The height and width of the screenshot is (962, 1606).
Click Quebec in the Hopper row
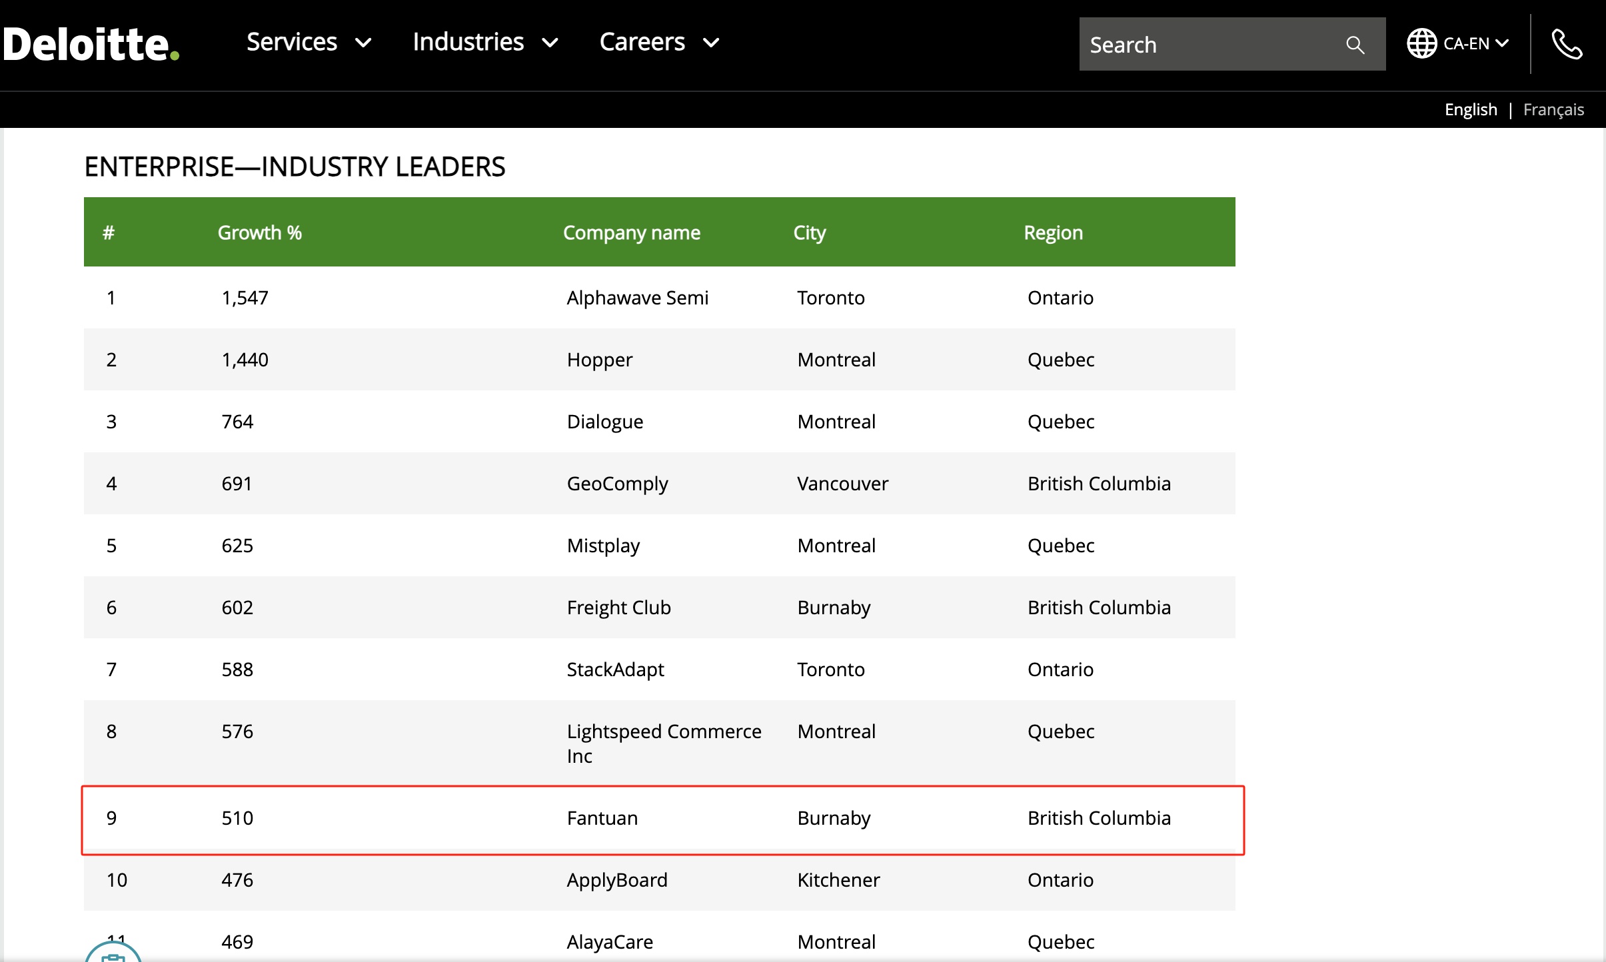point(1061,360)
